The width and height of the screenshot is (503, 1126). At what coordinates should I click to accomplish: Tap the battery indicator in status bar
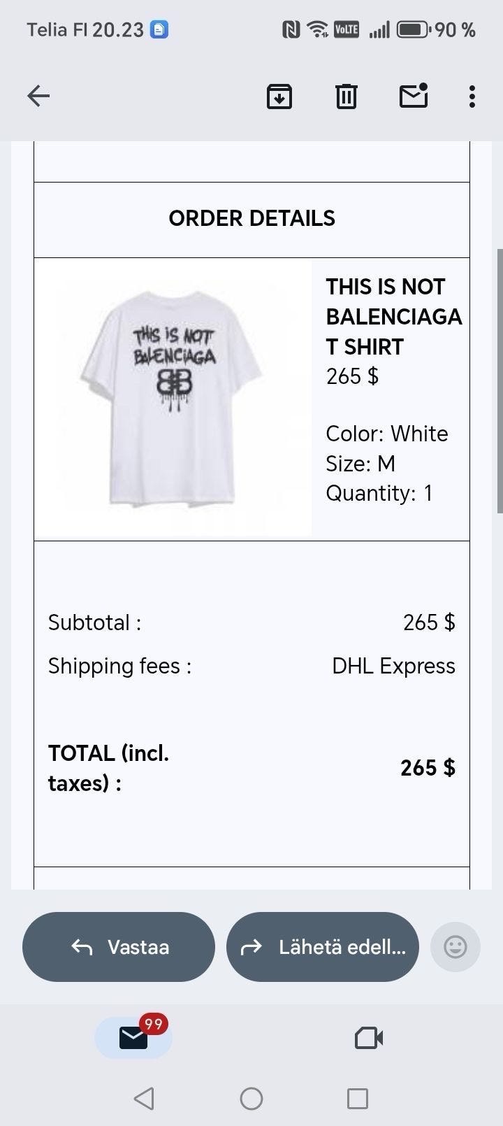(x=414, y=29)
